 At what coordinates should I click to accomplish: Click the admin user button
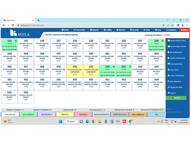[x=185, y=30]
